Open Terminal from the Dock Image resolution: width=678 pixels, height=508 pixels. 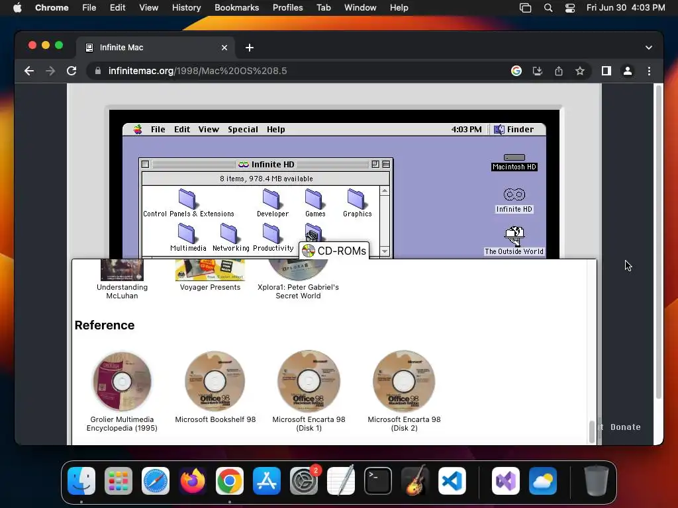(x=378, y=480)
